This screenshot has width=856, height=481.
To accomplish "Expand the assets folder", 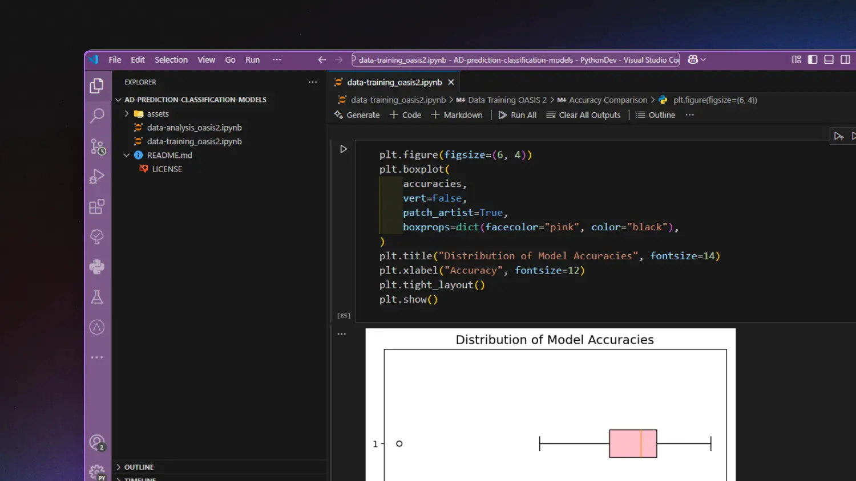I will pos(127,114).
